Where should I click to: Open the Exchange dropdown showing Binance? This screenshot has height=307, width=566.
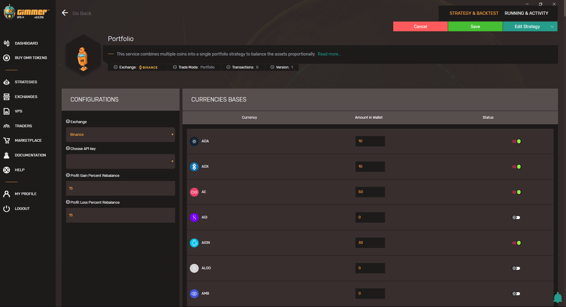(121, 135)
